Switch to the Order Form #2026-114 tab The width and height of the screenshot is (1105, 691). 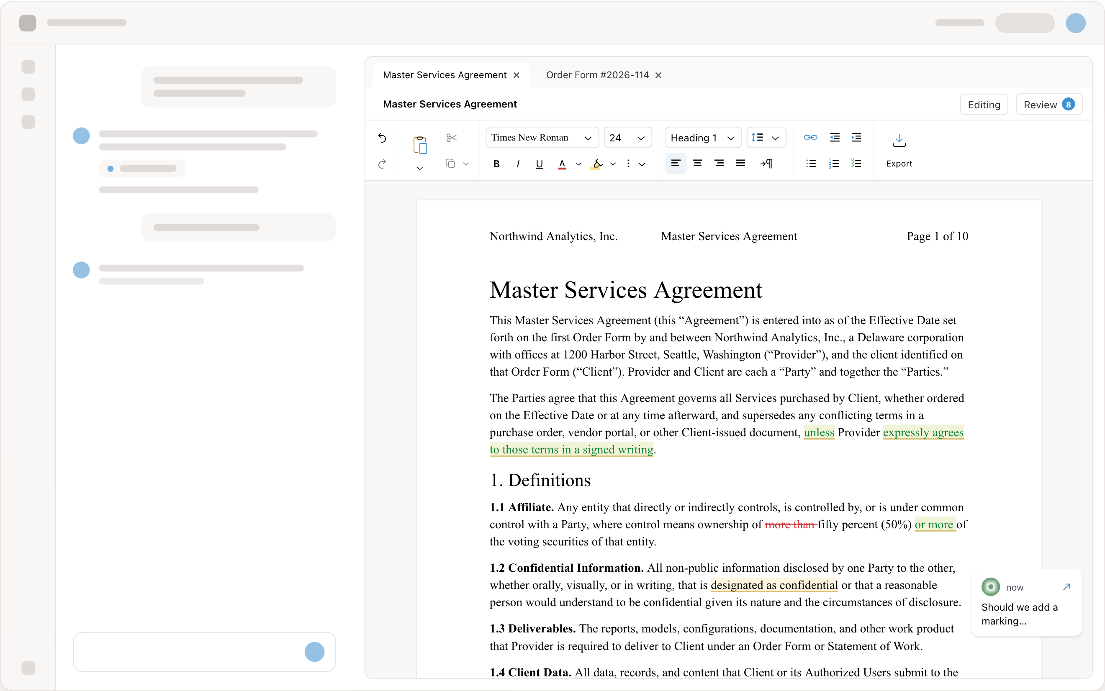(x=597, y=75)
